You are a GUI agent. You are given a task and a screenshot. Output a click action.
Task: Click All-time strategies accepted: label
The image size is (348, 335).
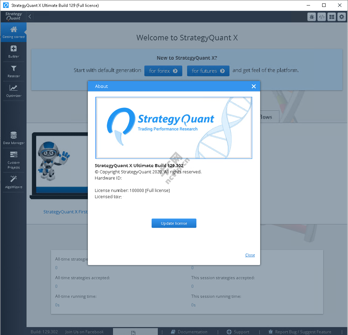point(82,278)
